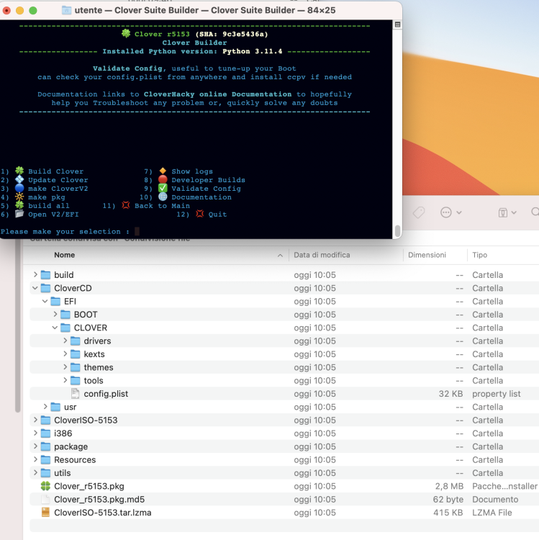Image resolution: width=539 pixels, height=540 pixels.
Task: Expand the kexts folder
Action: [x=65, y=354]
